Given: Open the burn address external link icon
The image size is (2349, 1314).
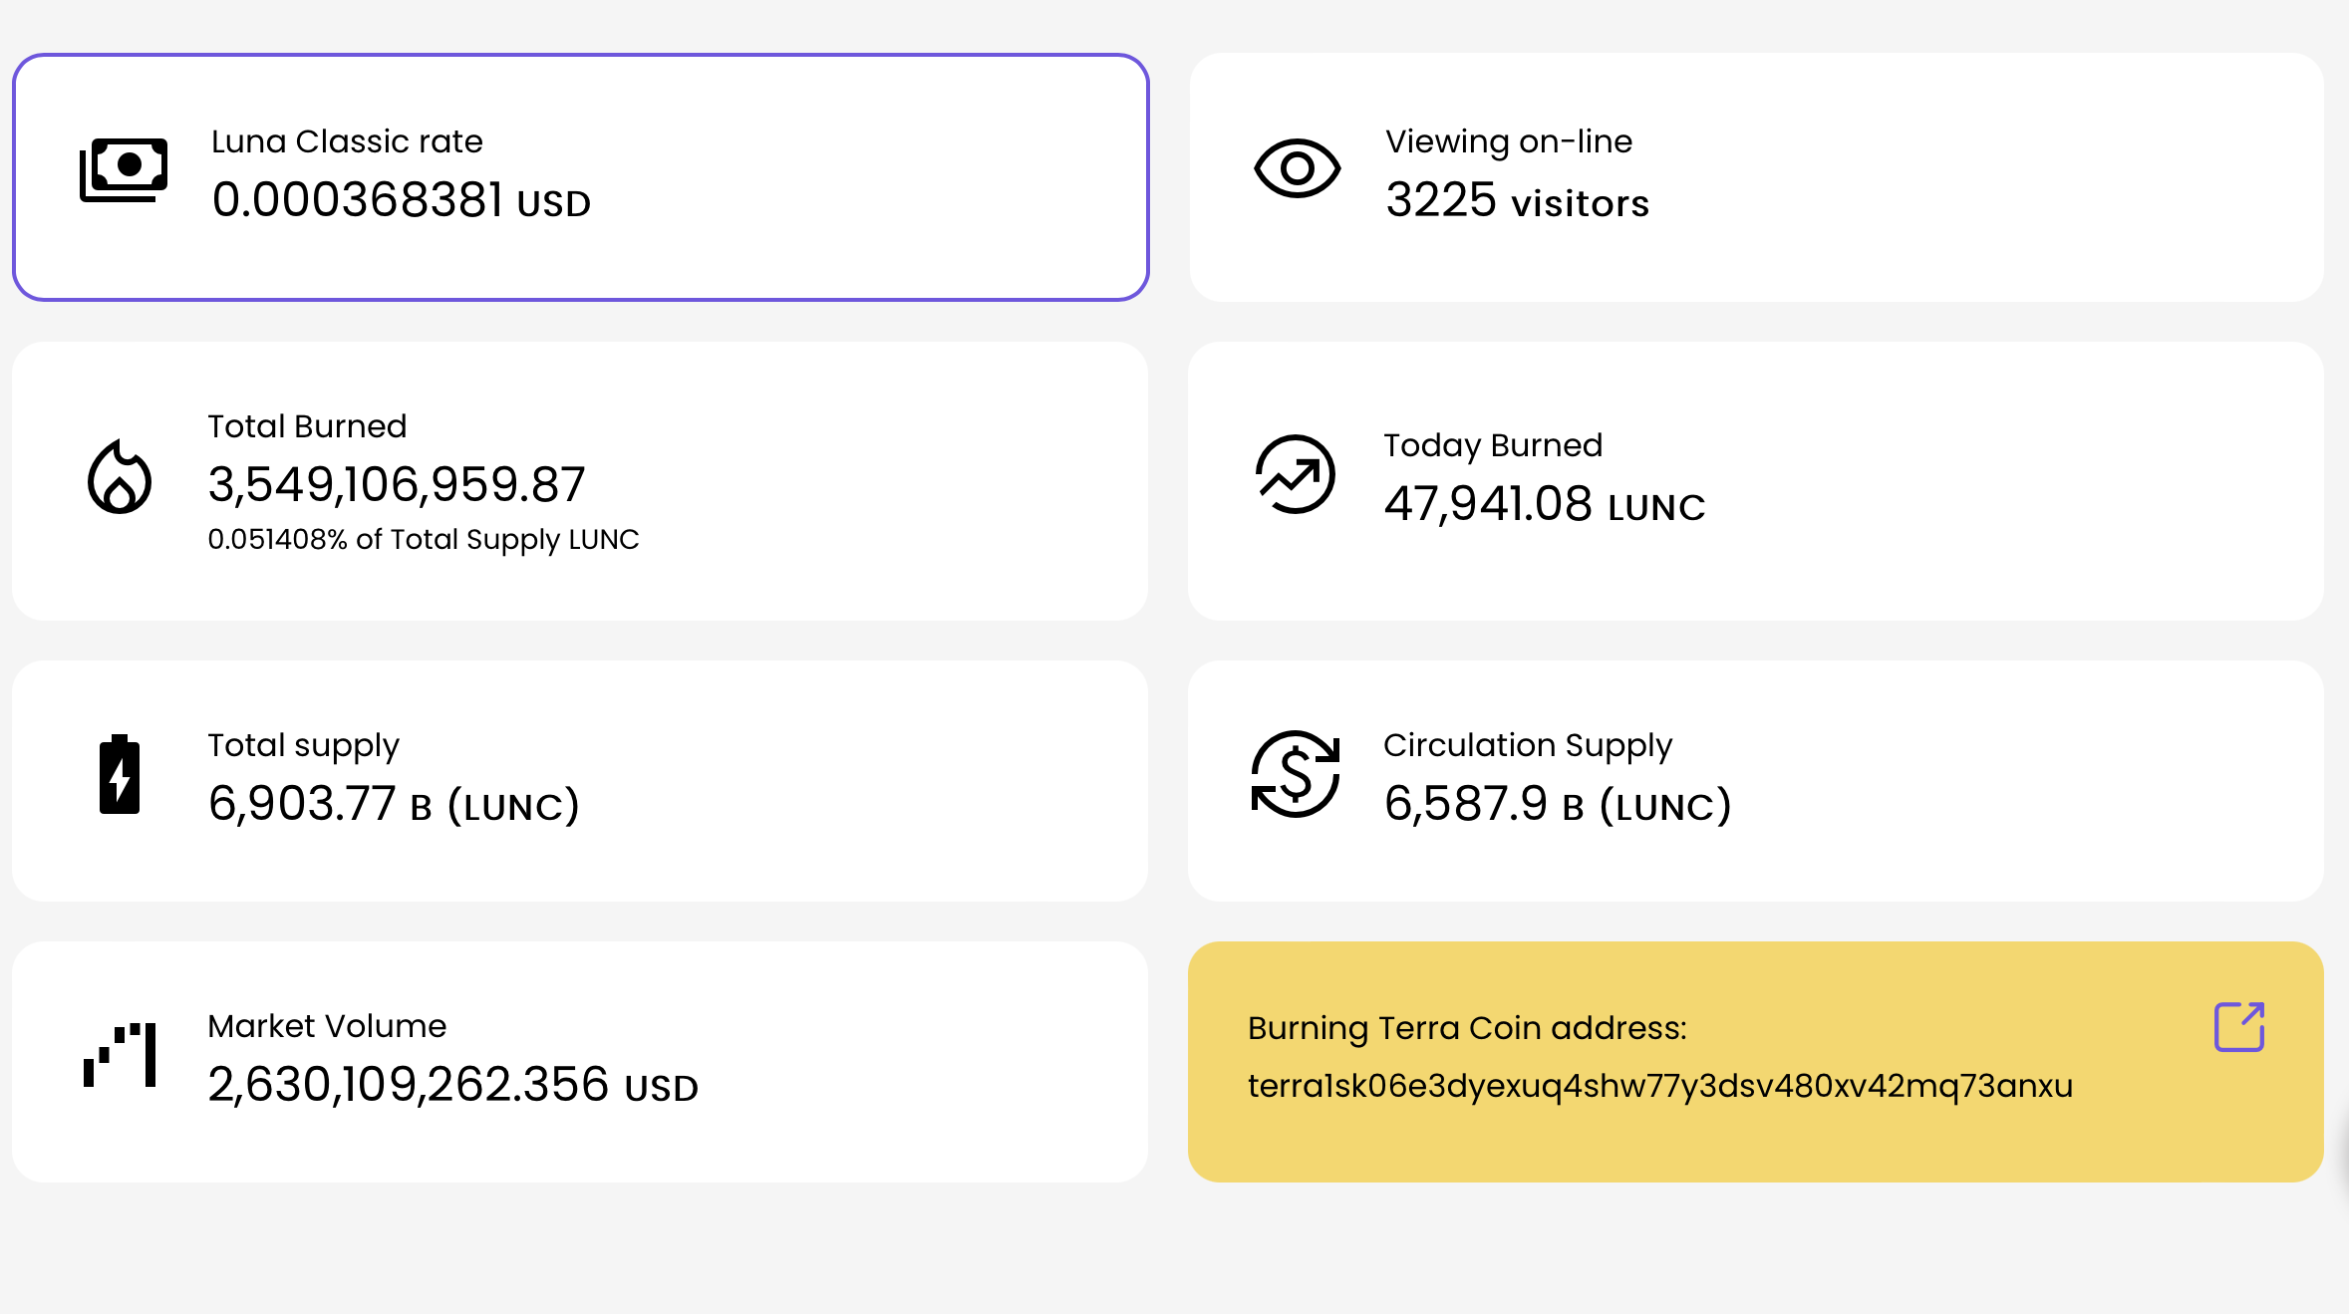Looking at the screenshot, I should tap(2239, 1026).
